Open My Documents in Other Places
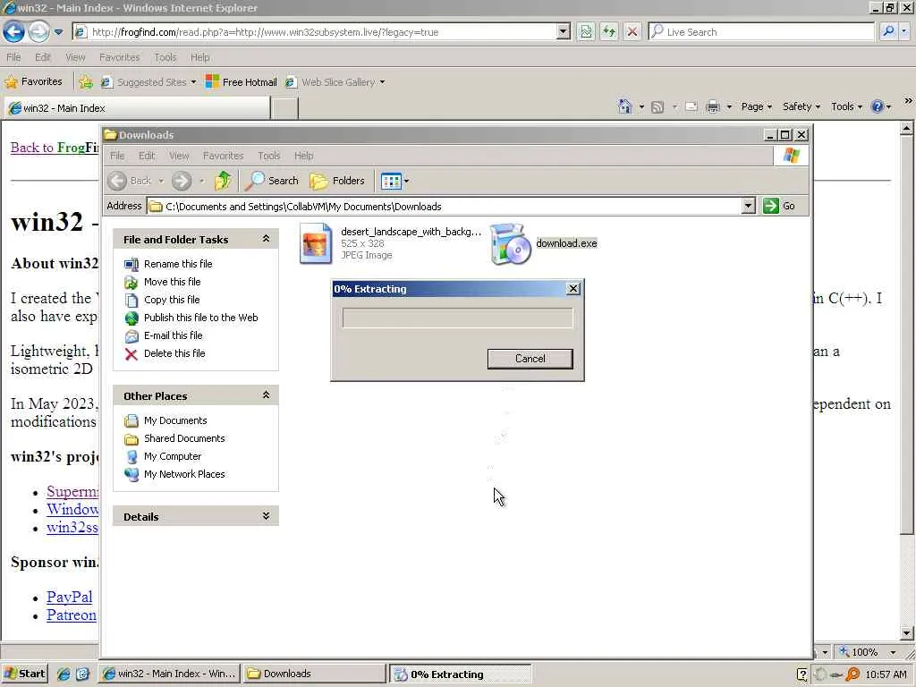 175,420
